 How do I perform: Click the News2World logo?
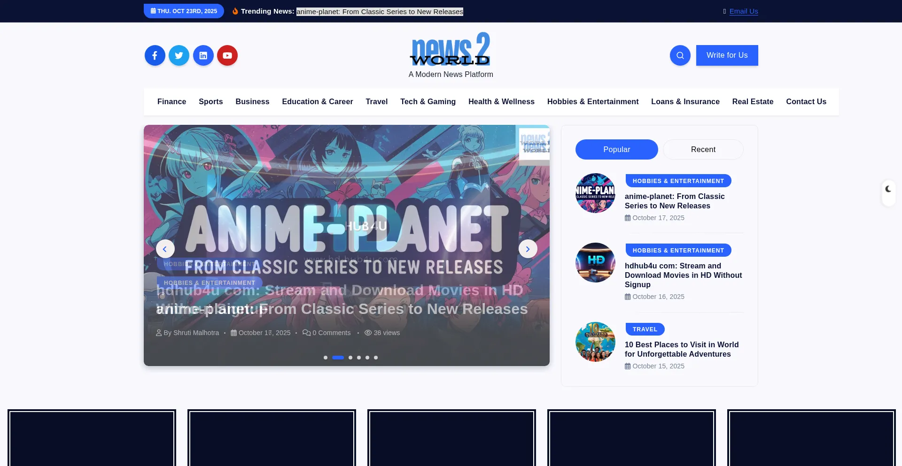coord(451,50)
